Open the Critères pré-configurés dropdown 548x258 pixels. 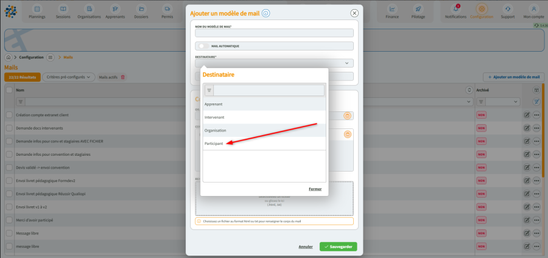point(69,77)
